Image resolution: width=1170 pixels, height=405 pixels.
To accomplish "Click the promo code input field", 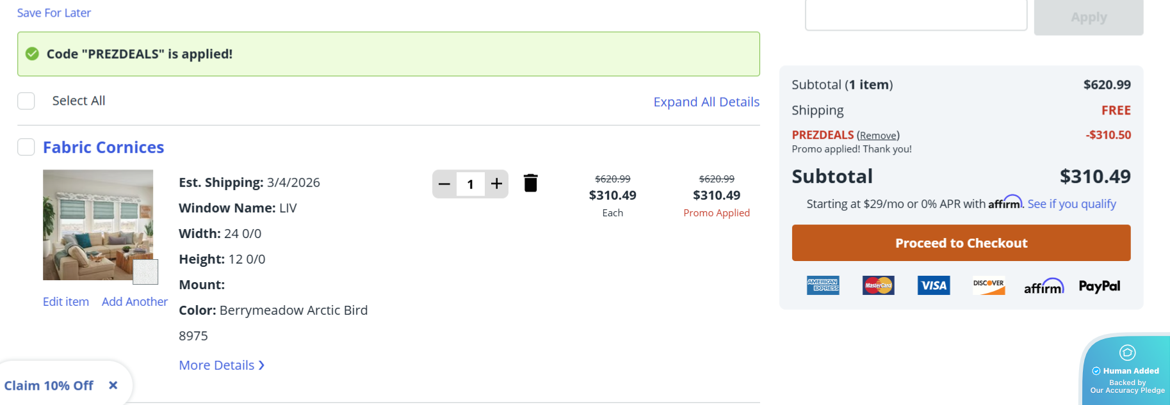I will (x=916, y=15).
